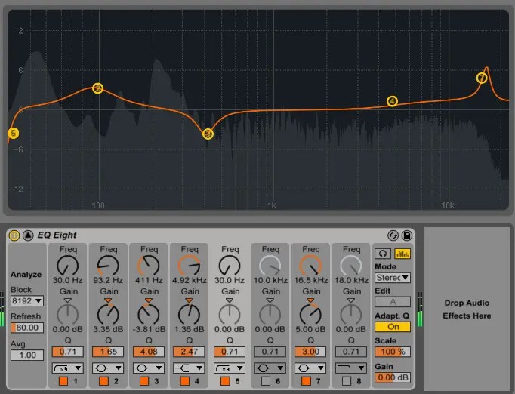This screenshot has height=394, width=515.
Task: Open band 5 filter type dropdown
Action: (x=230, y=368)
